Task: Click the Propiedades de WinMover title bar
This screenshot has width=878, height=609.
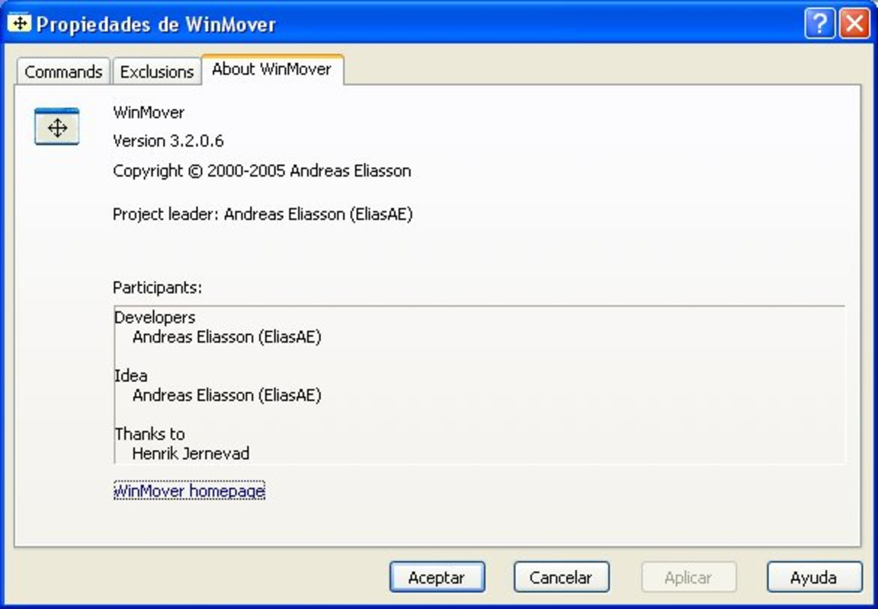Action: click(305, 24)
